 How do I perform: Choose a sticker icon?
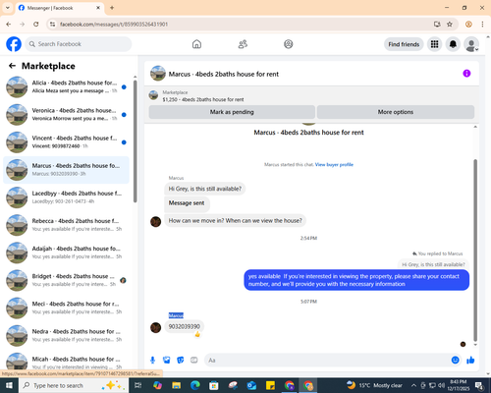(181, 361)
